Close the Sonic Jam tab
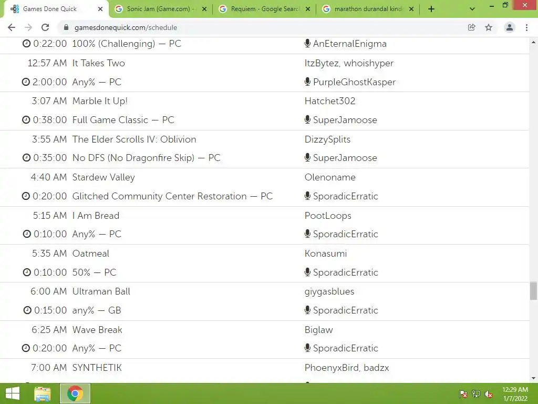The image size is (538, 404). coord(204,9)
